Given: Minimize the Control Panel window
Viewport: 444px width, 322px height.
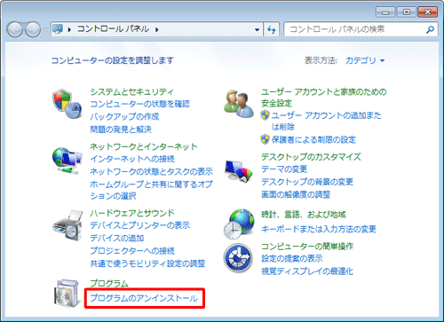Looking at the screenshot, I should (385, 12).
